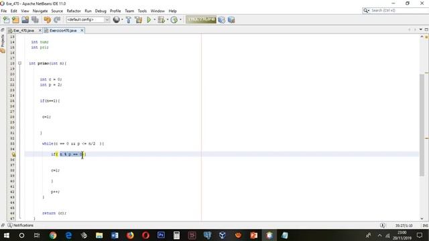Switch to the Exe_470.java tab
429x241 pixels.
pyautogui.click(x=23, y=31)
